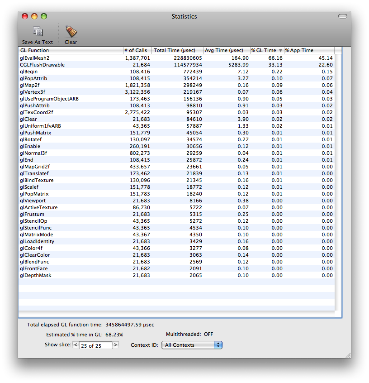Screen dimensions: 369x383
Task: Select the glEnd row
Action: [176, 160]
